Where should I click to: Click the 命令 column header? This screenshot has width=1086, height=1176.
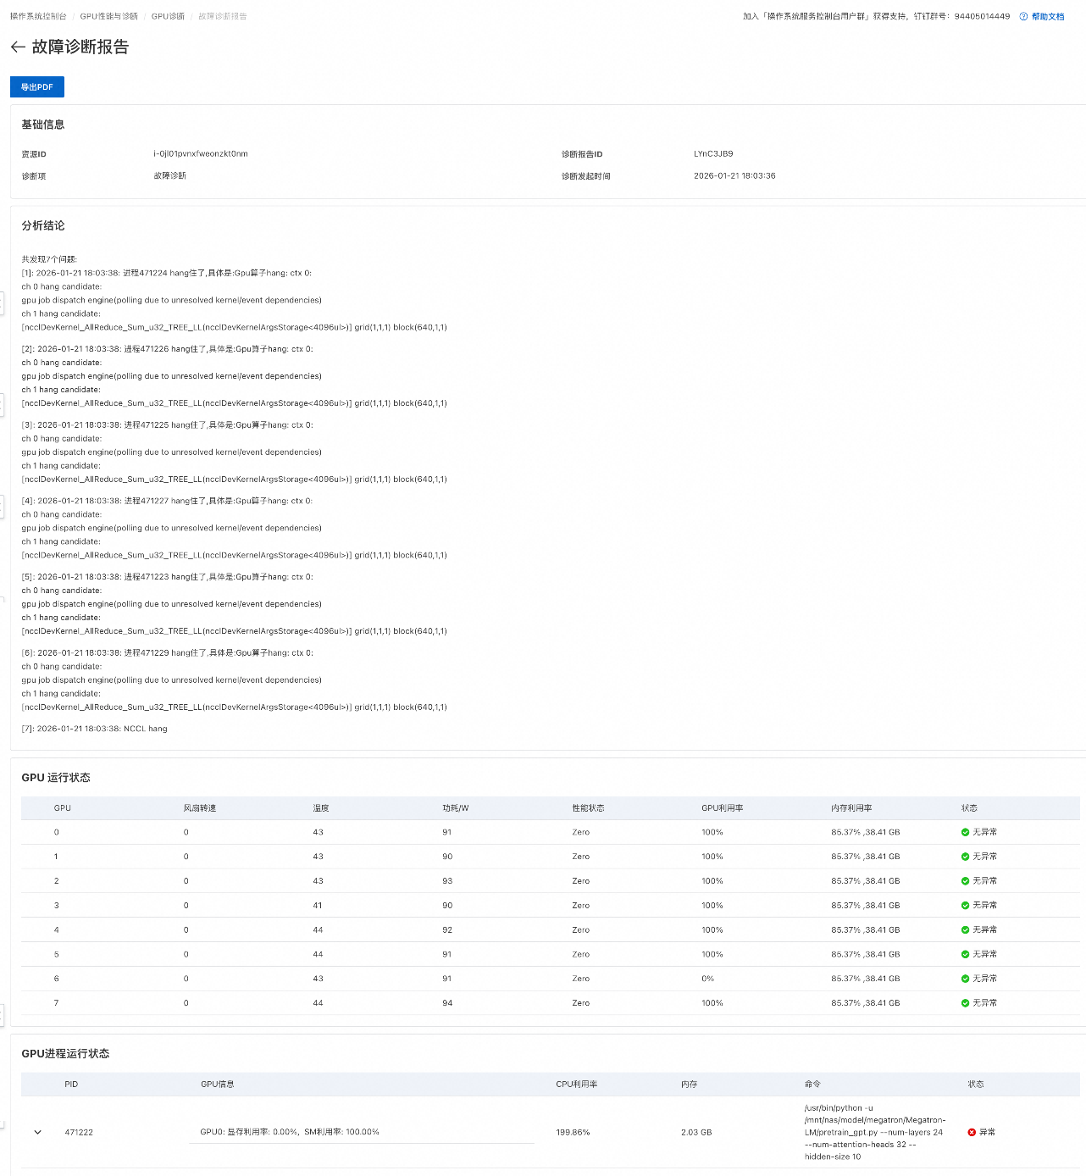pos(812,1084)
